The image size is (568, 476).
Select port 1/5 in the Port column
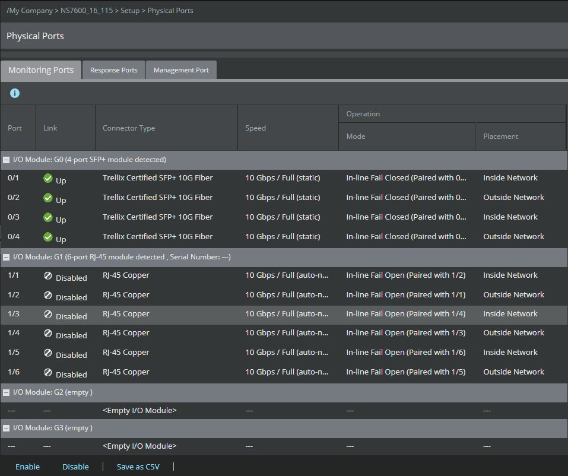coord(14,352)
